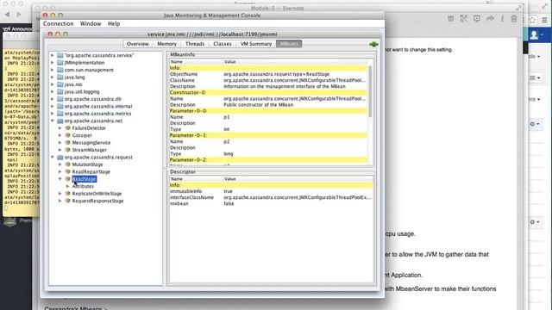The width and height of the screenshot is (552, 310).
Task: Click the Evernote forward navigation arrow
Action: click(x=19, y=15)
